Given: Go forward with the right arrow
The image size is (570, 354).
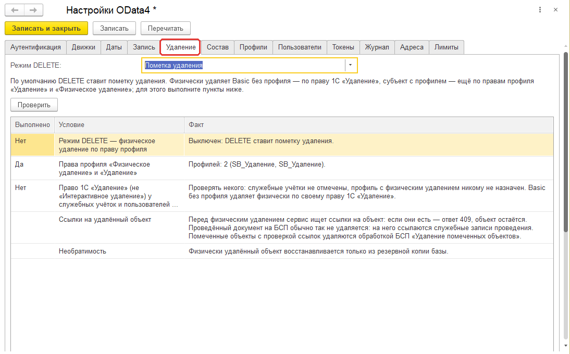Looking at the screenshot, I should (x=33, y=10).
